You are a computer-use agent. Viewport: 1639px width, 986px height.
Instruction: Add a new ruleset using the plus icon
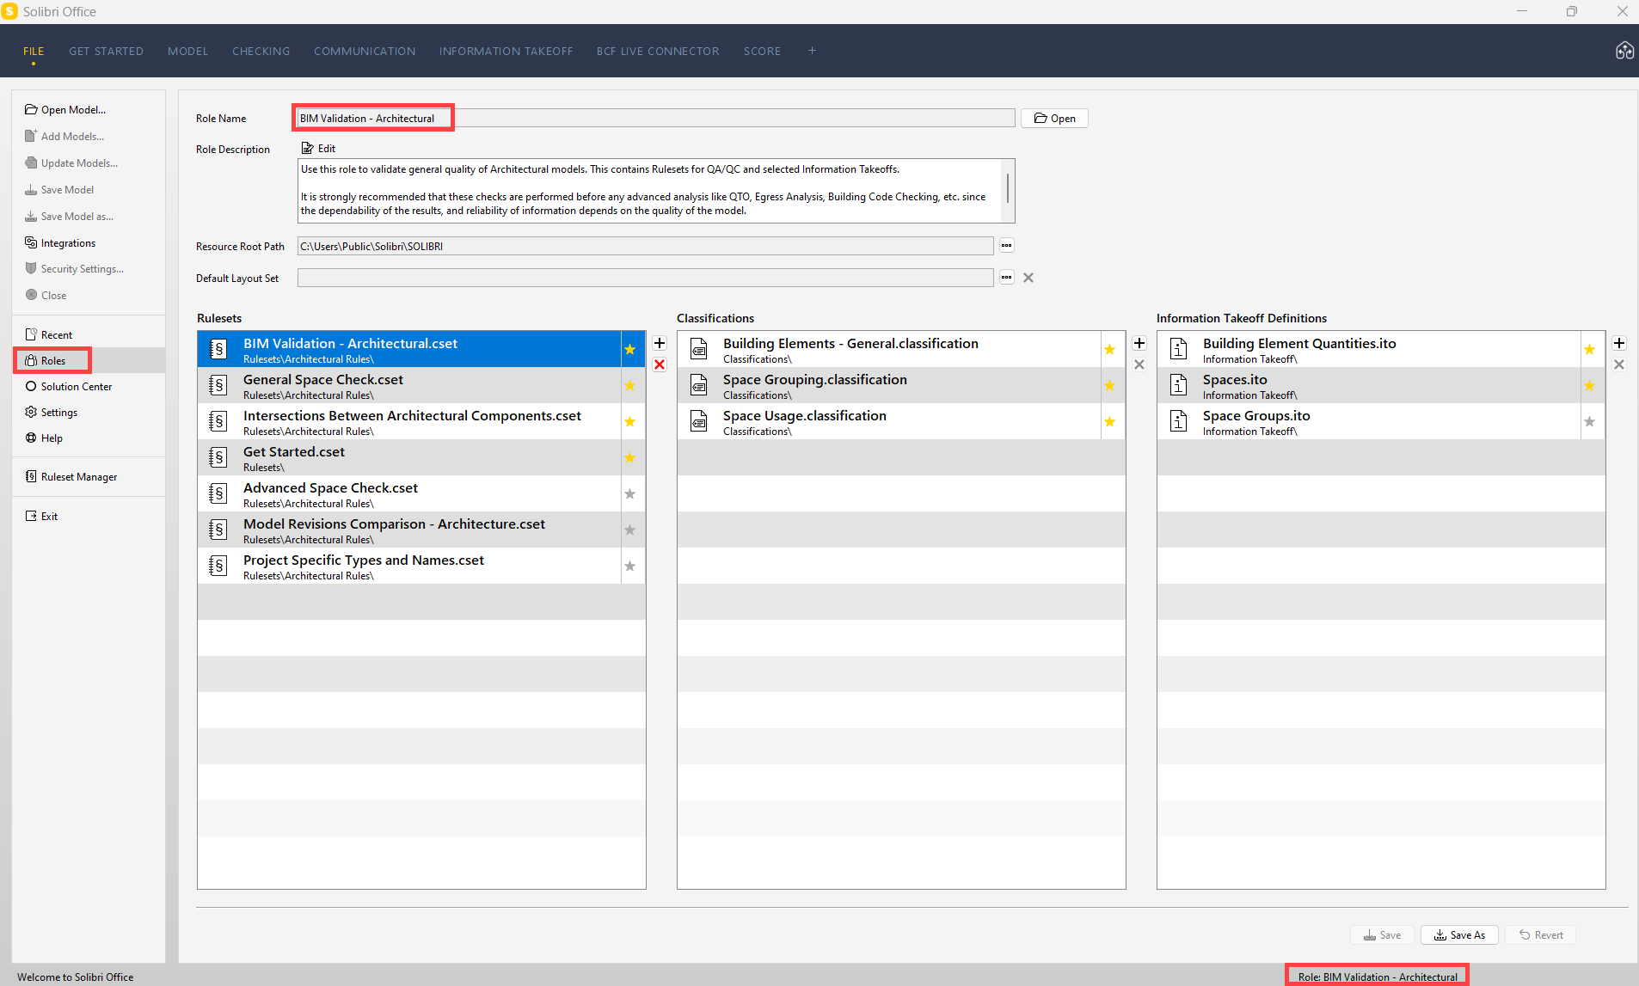pyautogui.click(x=659, y=343)
